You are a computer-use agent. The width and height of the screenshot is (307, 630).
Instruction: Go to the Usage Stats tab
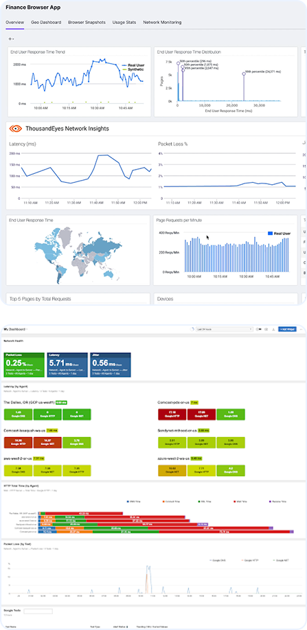coord(124,23)
